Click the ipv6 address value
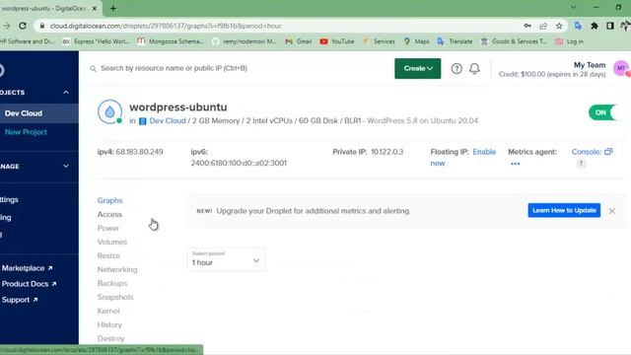This screenshot has width=631, height=355. 239,163
